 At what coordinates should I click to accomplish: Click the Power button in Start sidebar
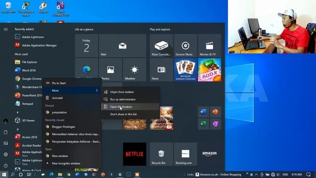pyautogui.click(x=5, y=166)
